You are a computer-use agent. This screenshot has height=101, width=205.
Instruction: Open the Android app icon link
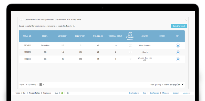pos(62,93)
